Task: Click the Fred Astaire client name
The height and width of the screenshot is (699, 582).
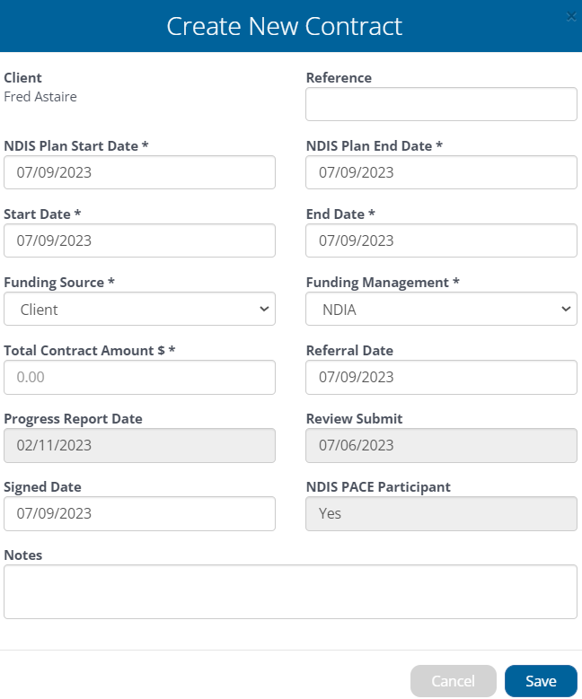Action: pos(40,97)
